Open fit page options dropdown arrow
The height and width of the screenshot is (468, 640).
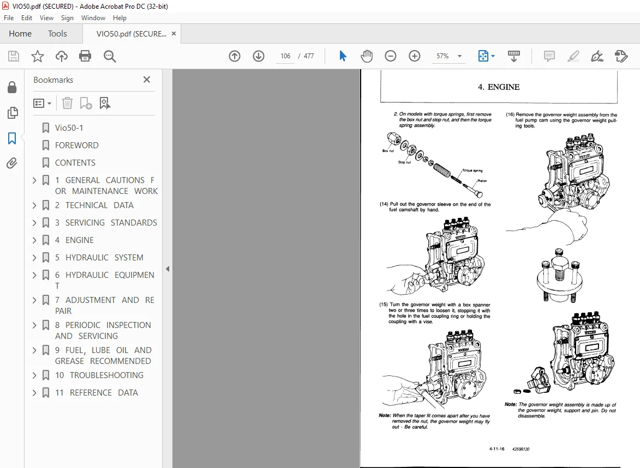tap(493, 56)
